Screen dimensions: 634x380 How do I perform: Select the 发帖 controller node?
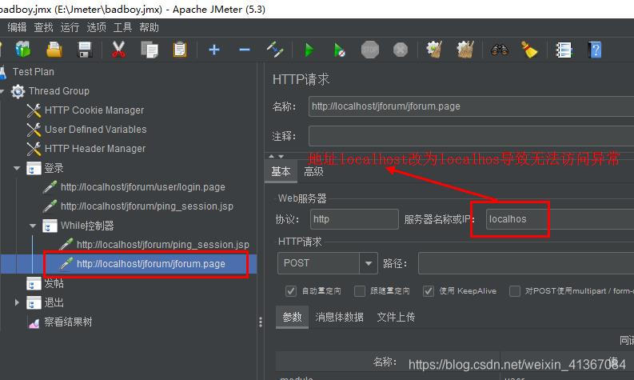coord(54,283)
